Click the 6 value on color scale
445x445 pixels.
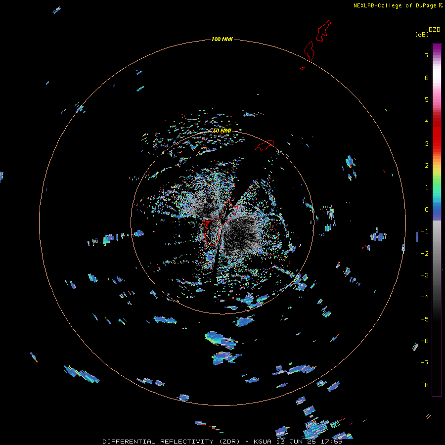(x=427, y=78)
